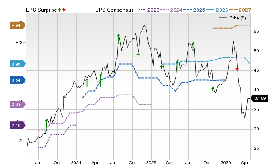Click the EPS Surprise legend label
Image resolution: width=276 pixels, height=165 pixels.
click(x=41, y=10)
